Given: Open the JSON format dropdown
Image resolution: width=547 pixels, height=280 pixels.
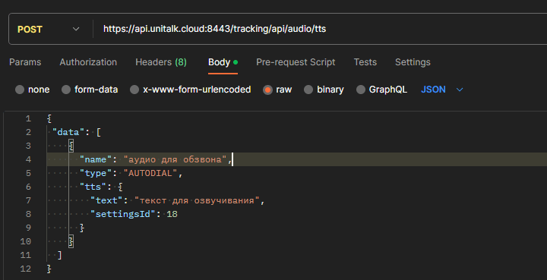Looking at the screenshot, I should coord(442,90).
